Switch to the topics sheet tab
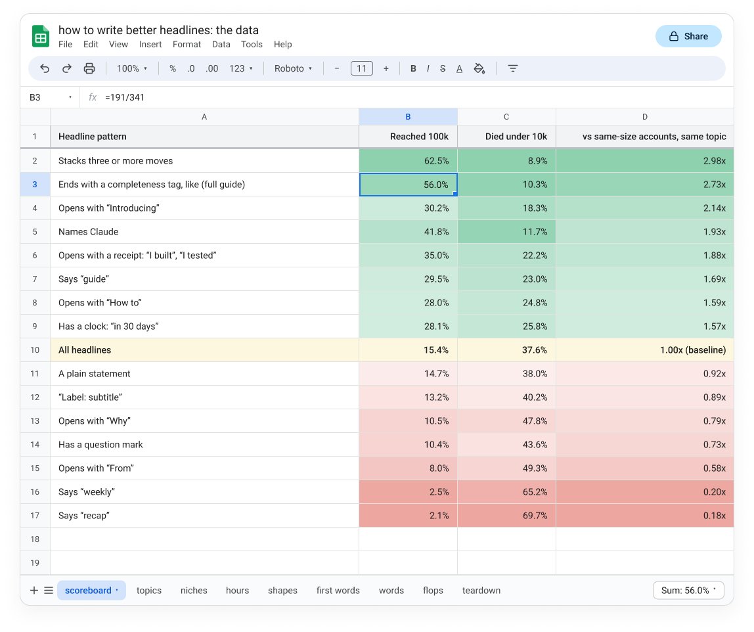754x632 pixels. 149,590
